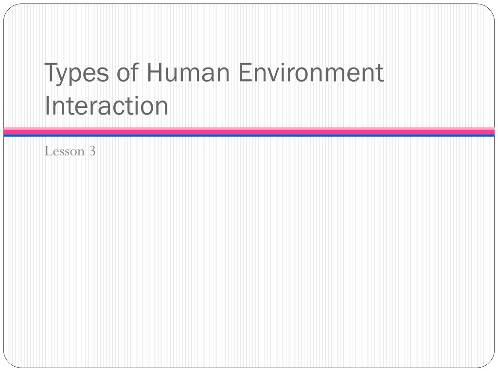Click the light pink thin stripe above the divider
Image resolution: width=498 pixels, height=373 pixels.
[249, 128]
